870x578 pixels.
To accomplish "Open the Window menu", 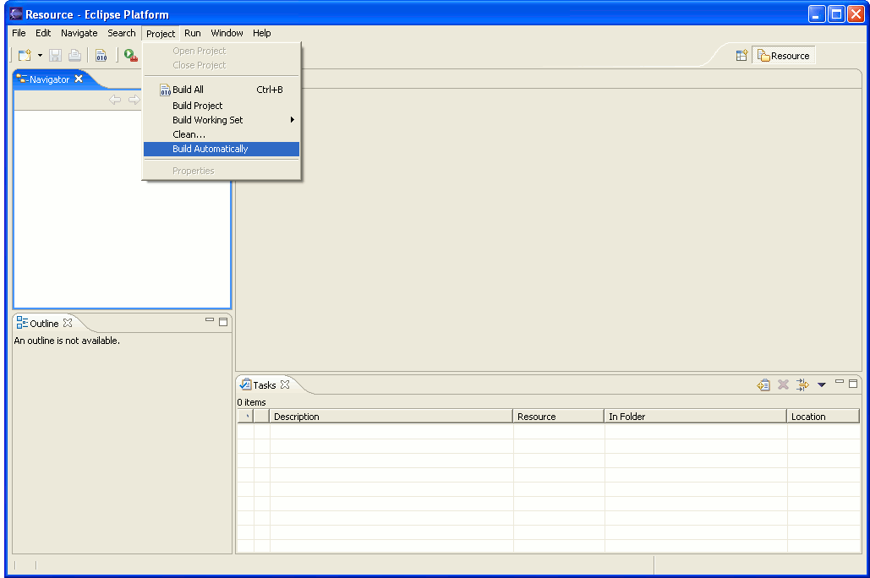I will [227, 33].
